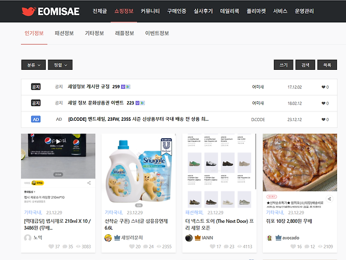Image resolution: width=346 pixels, height=260 pixels.
Task: Click the comment bubble icon on the Snuggle post
Action: tap(146, 246)
